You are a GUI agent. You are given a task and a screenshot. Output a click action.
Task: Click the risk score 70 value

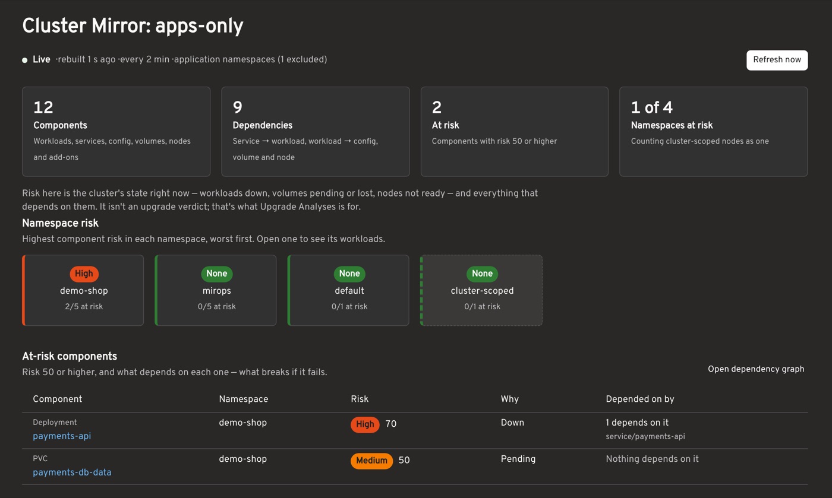[391, 424]
